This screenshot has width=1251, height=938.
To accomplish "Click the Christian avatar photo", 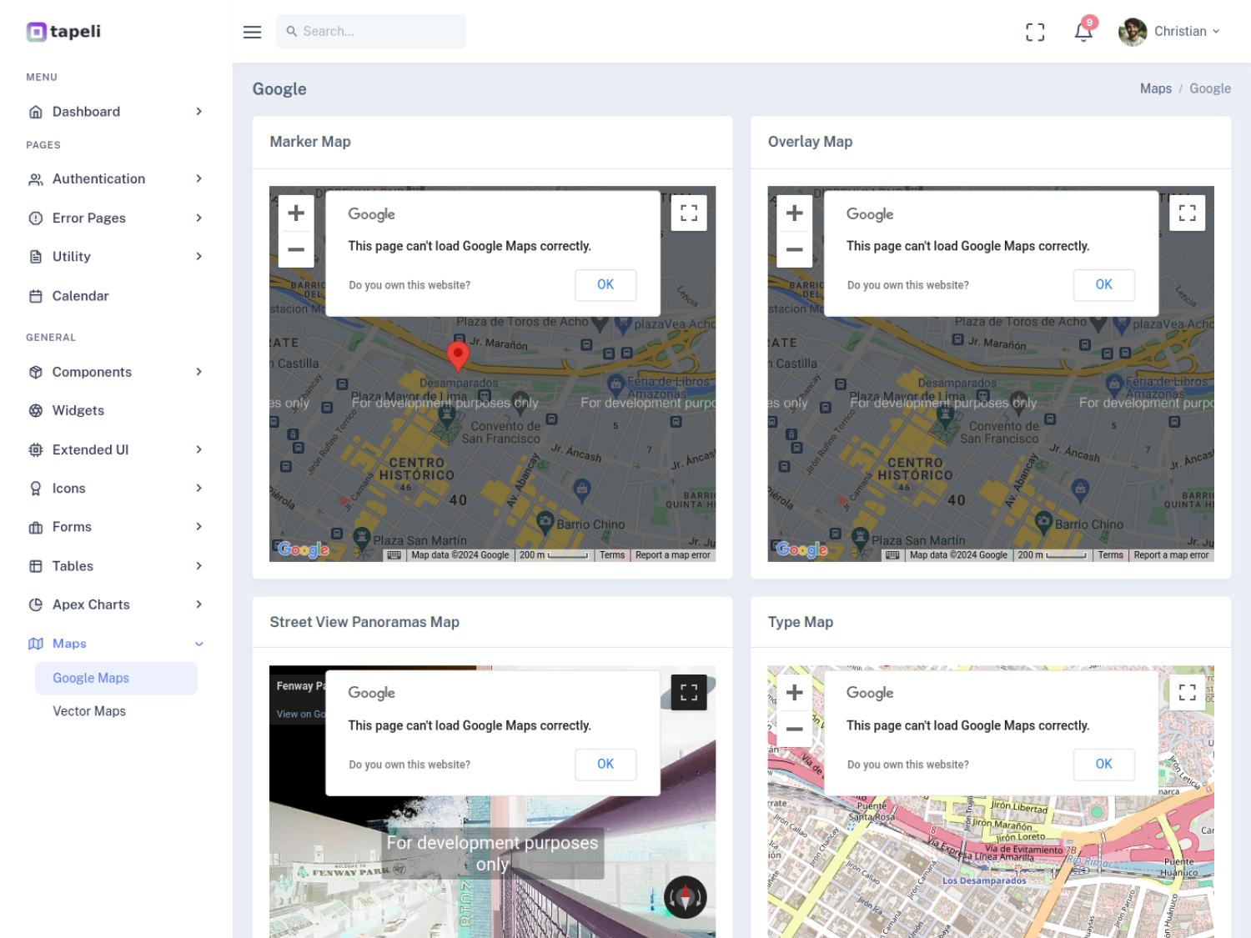I will pos(1133,32).
